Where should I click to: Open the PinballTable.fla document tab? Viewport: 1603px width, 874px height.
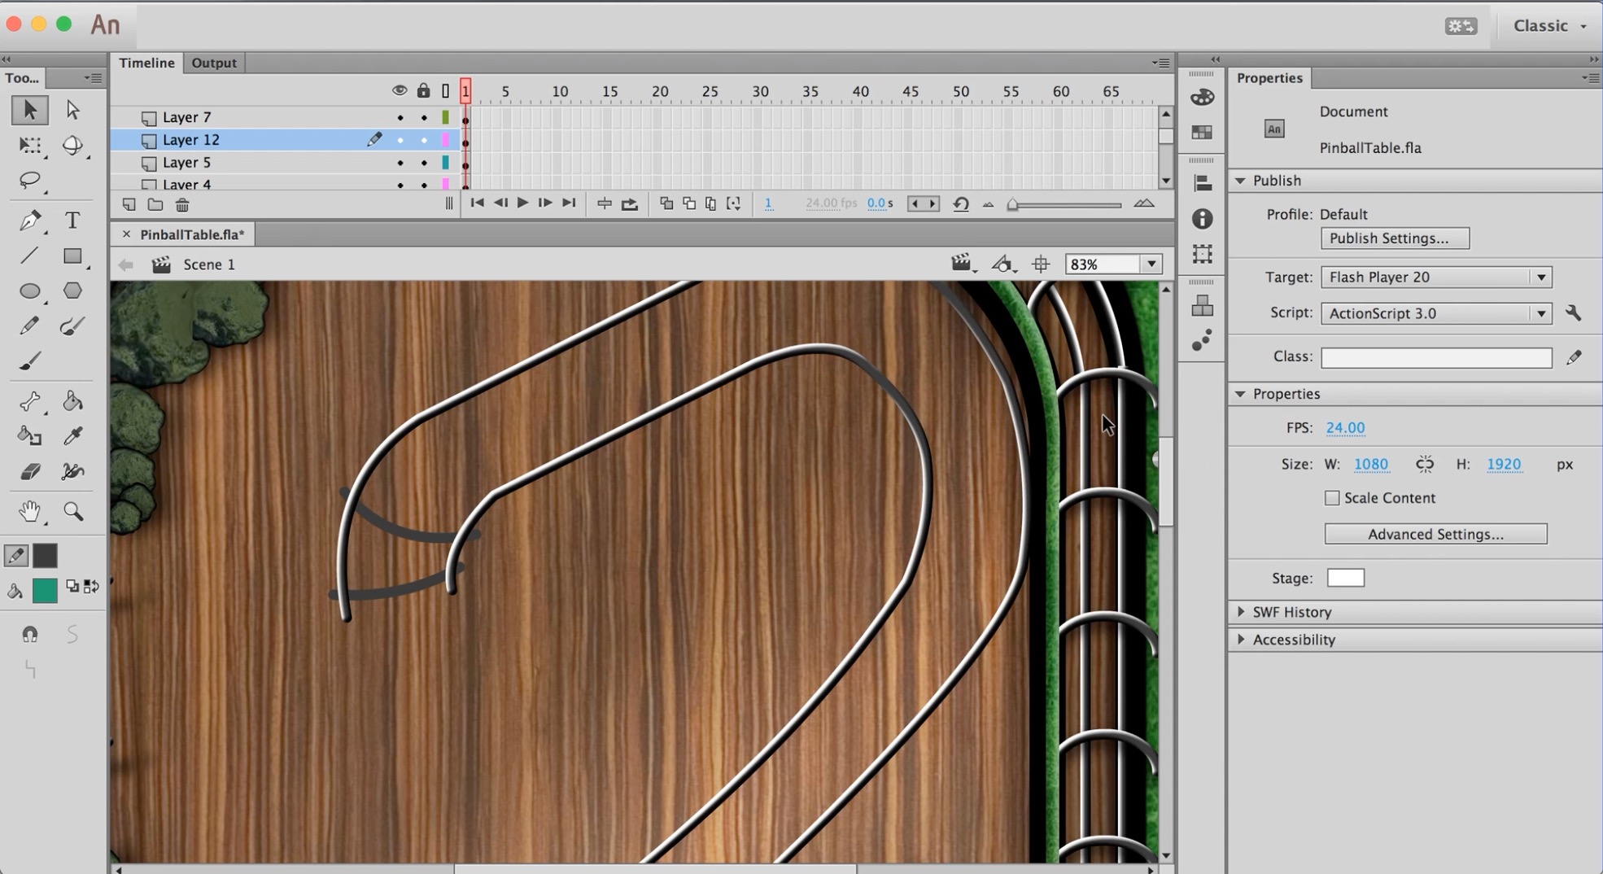click(191, 234)
